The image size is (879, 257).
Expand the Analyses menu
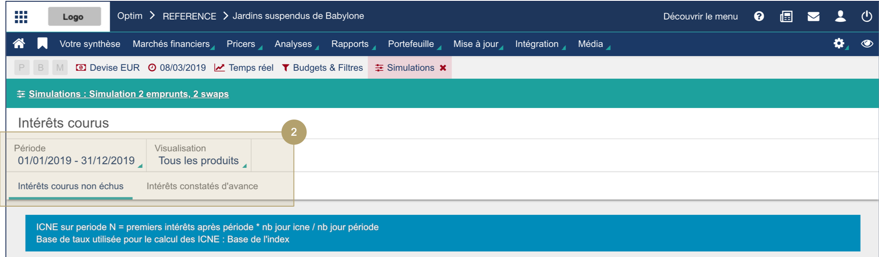pos(296,44)
